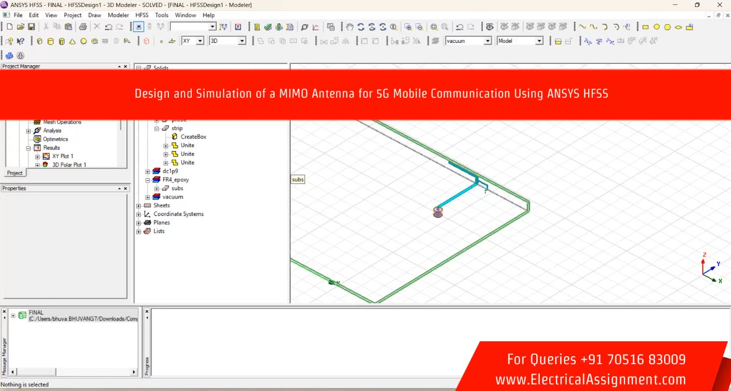Click the Draw torus icon
731x391 pixels.
[94, 41]
